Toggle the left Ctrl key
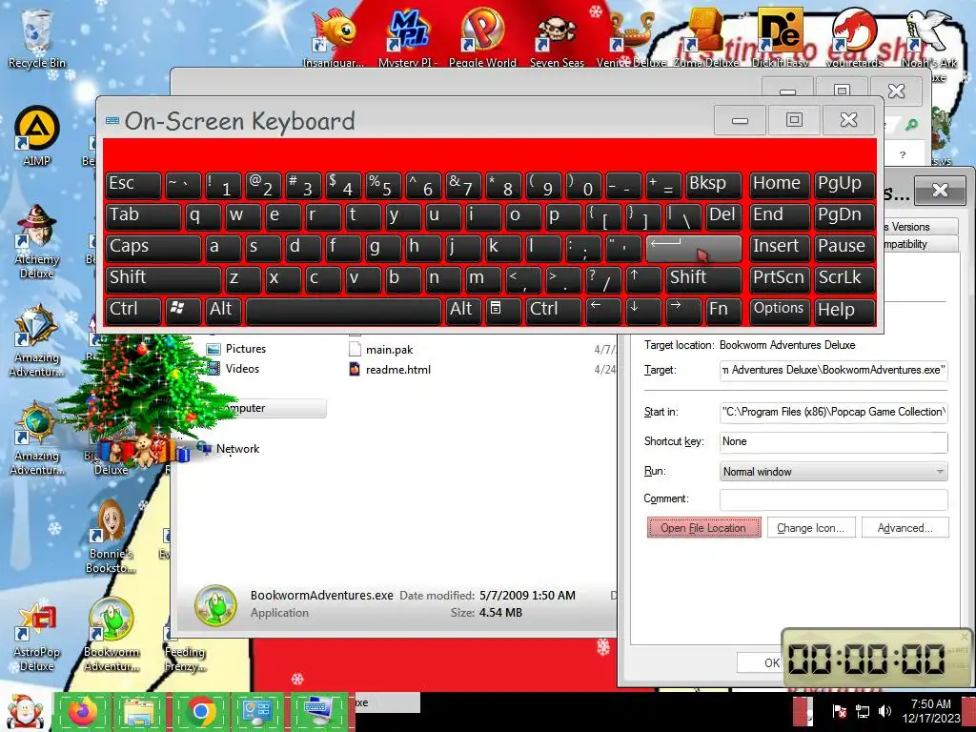 coord(133,310)
